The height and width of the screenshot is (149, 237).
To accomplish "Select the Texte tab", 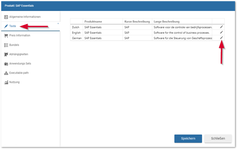I will (30, 26).
